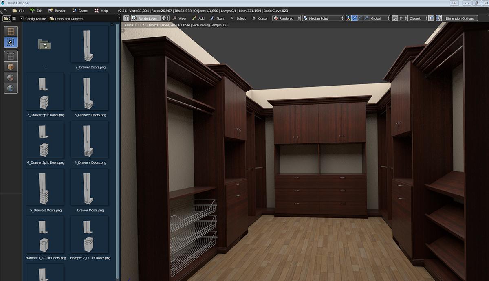Select the translate manipulator arrow icon

(x=355, y=18)
